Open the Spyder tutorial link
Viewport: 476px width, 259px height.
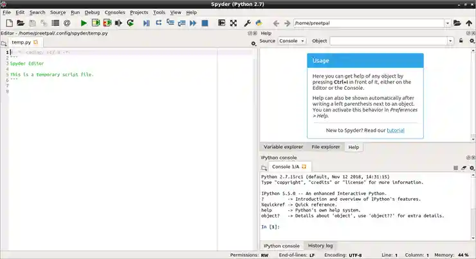pos(396,130)
